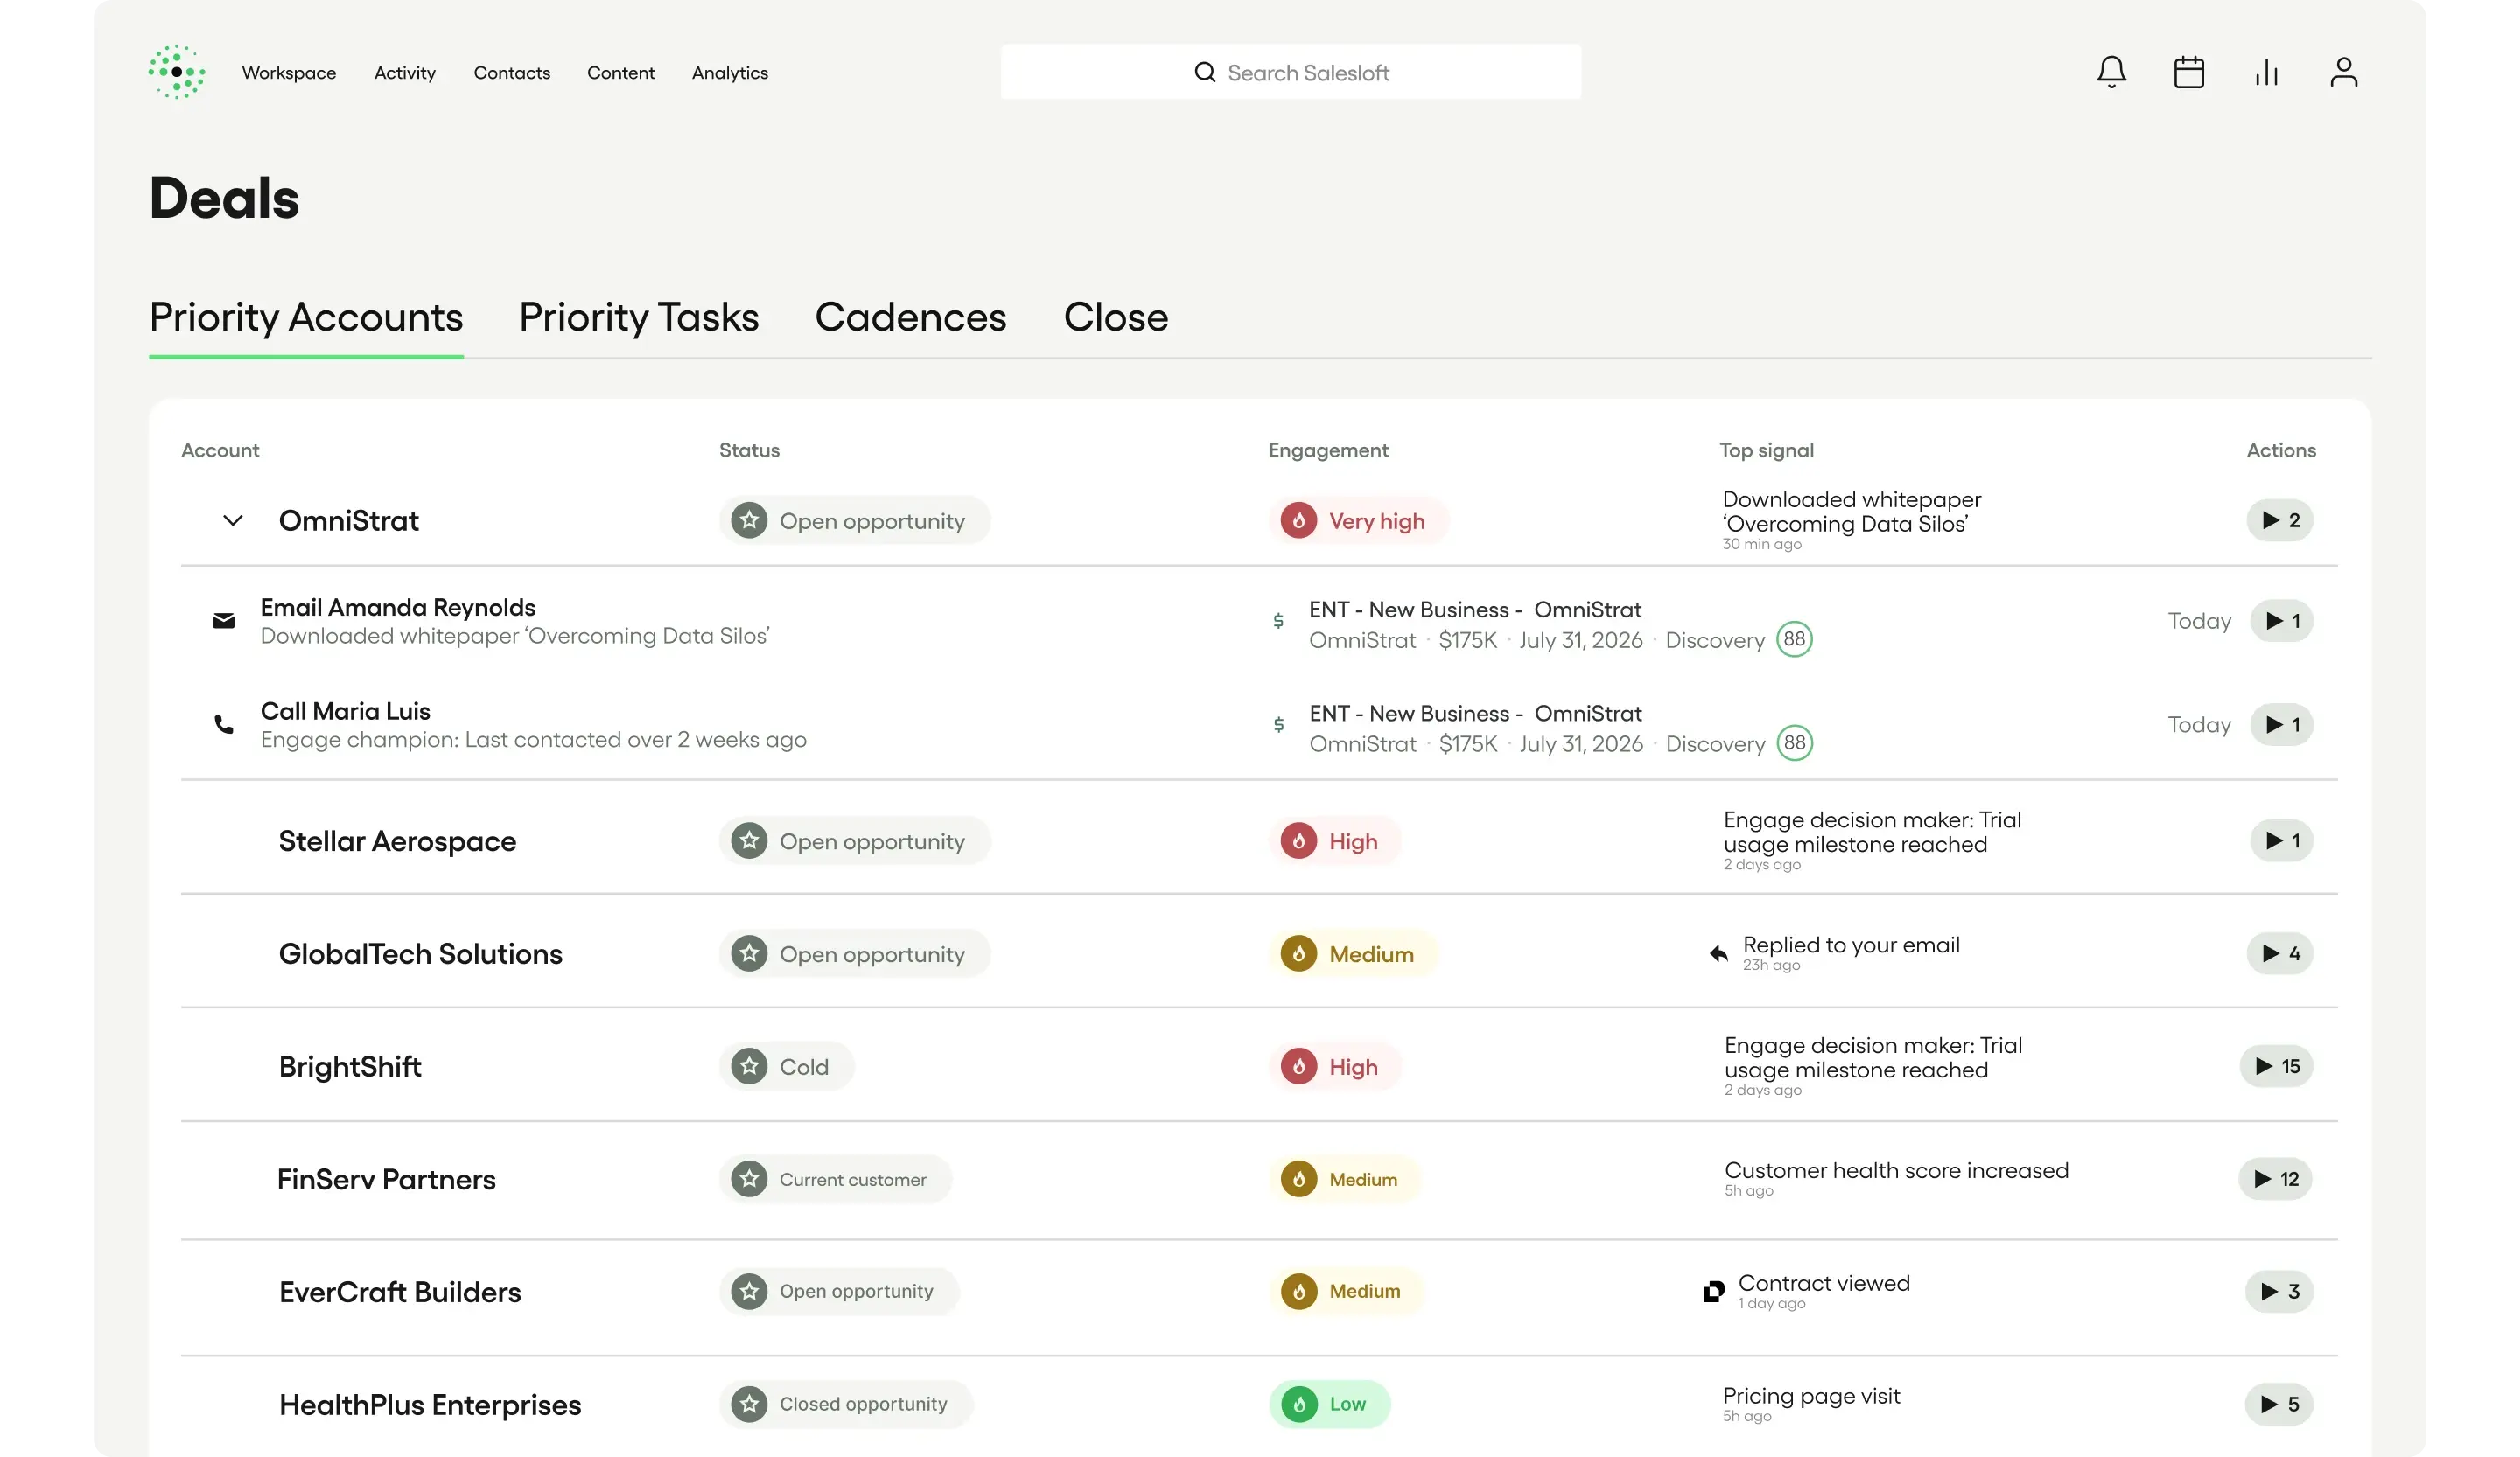2520x1457 pixels.
Task: Open the Activity menu
Action: (x=405, y=73)
